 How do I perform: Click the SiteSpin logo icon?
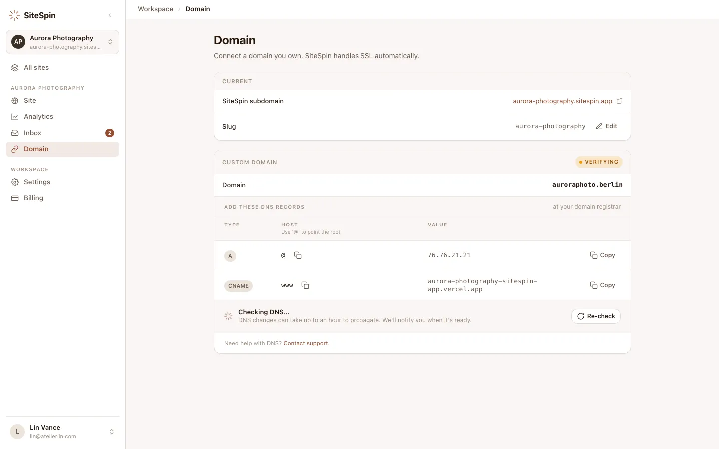(x=14, y=15)
